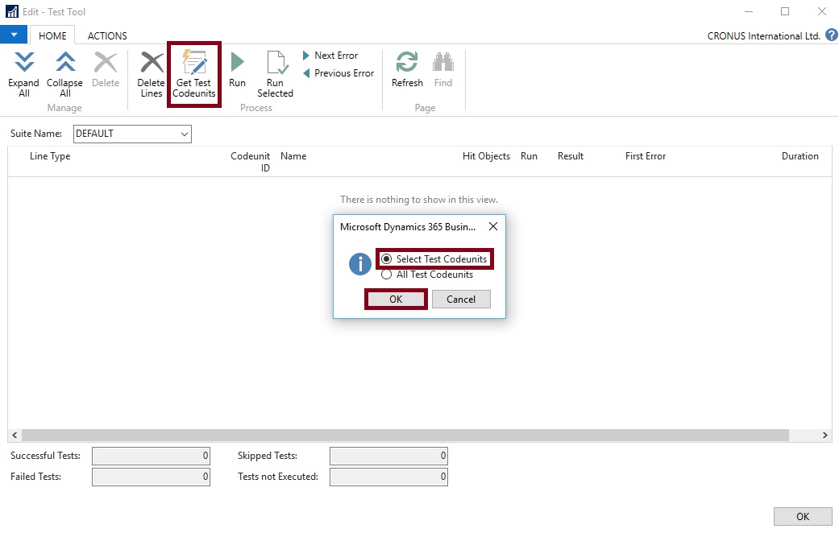Open the blue application menu dropdown

click(x=14, y=35)
